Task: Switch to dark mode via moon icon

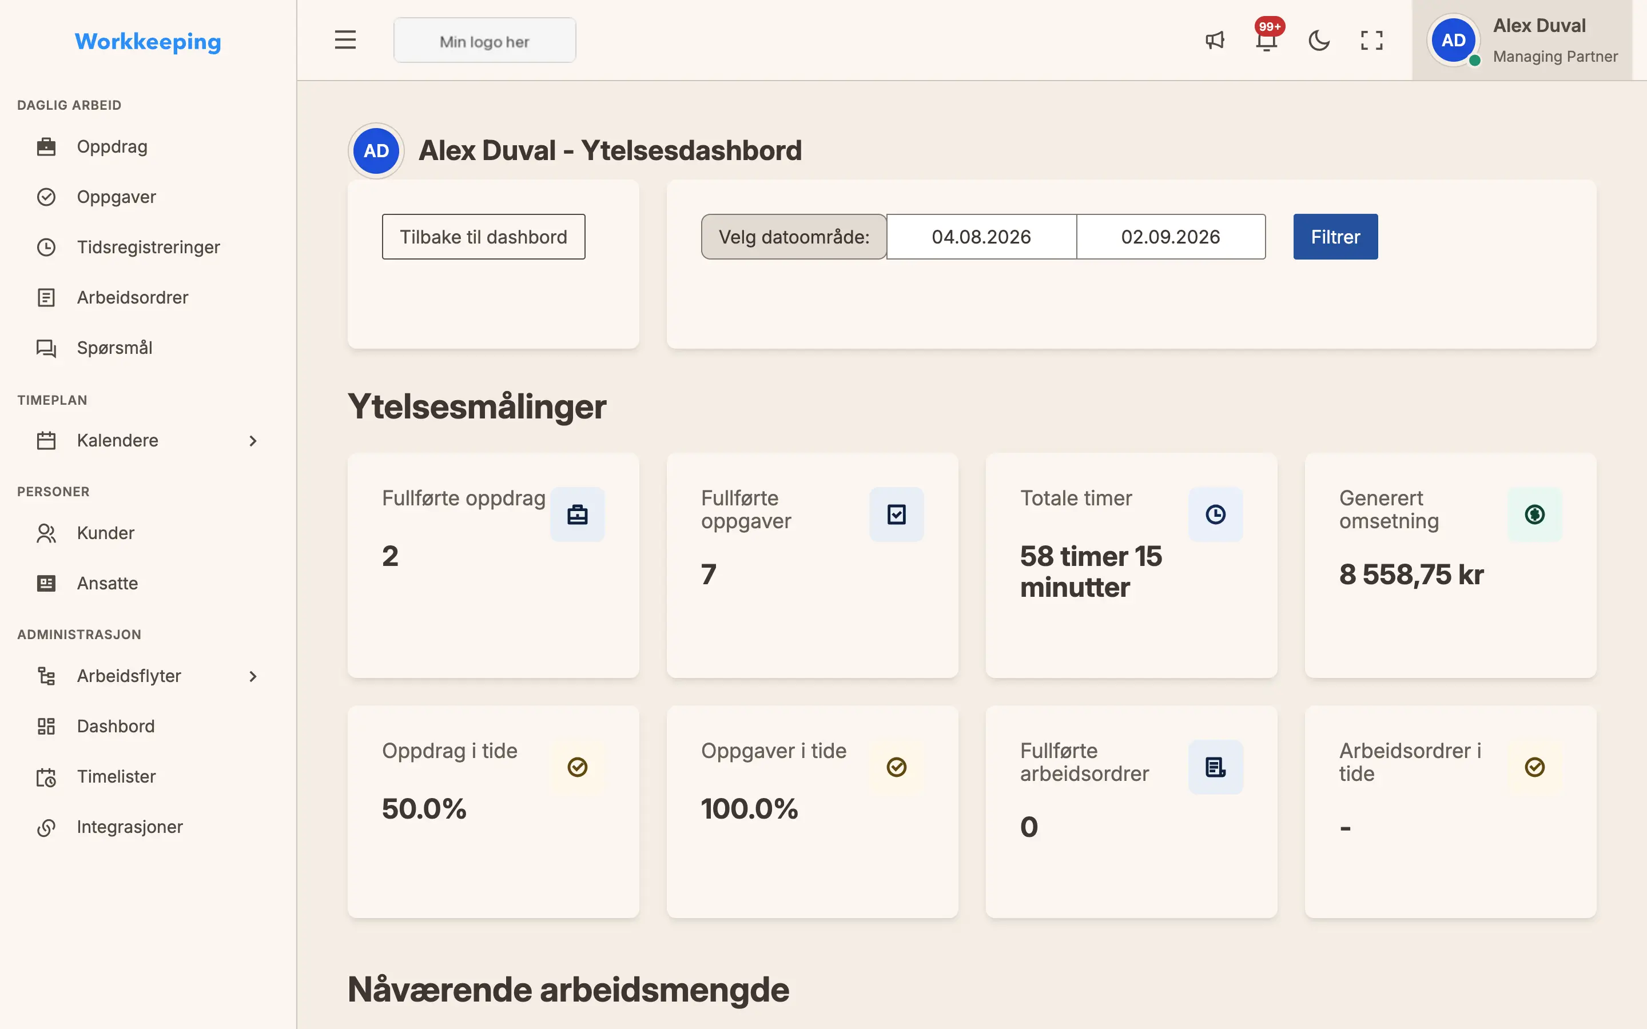Action: [x=1319, y=40]
